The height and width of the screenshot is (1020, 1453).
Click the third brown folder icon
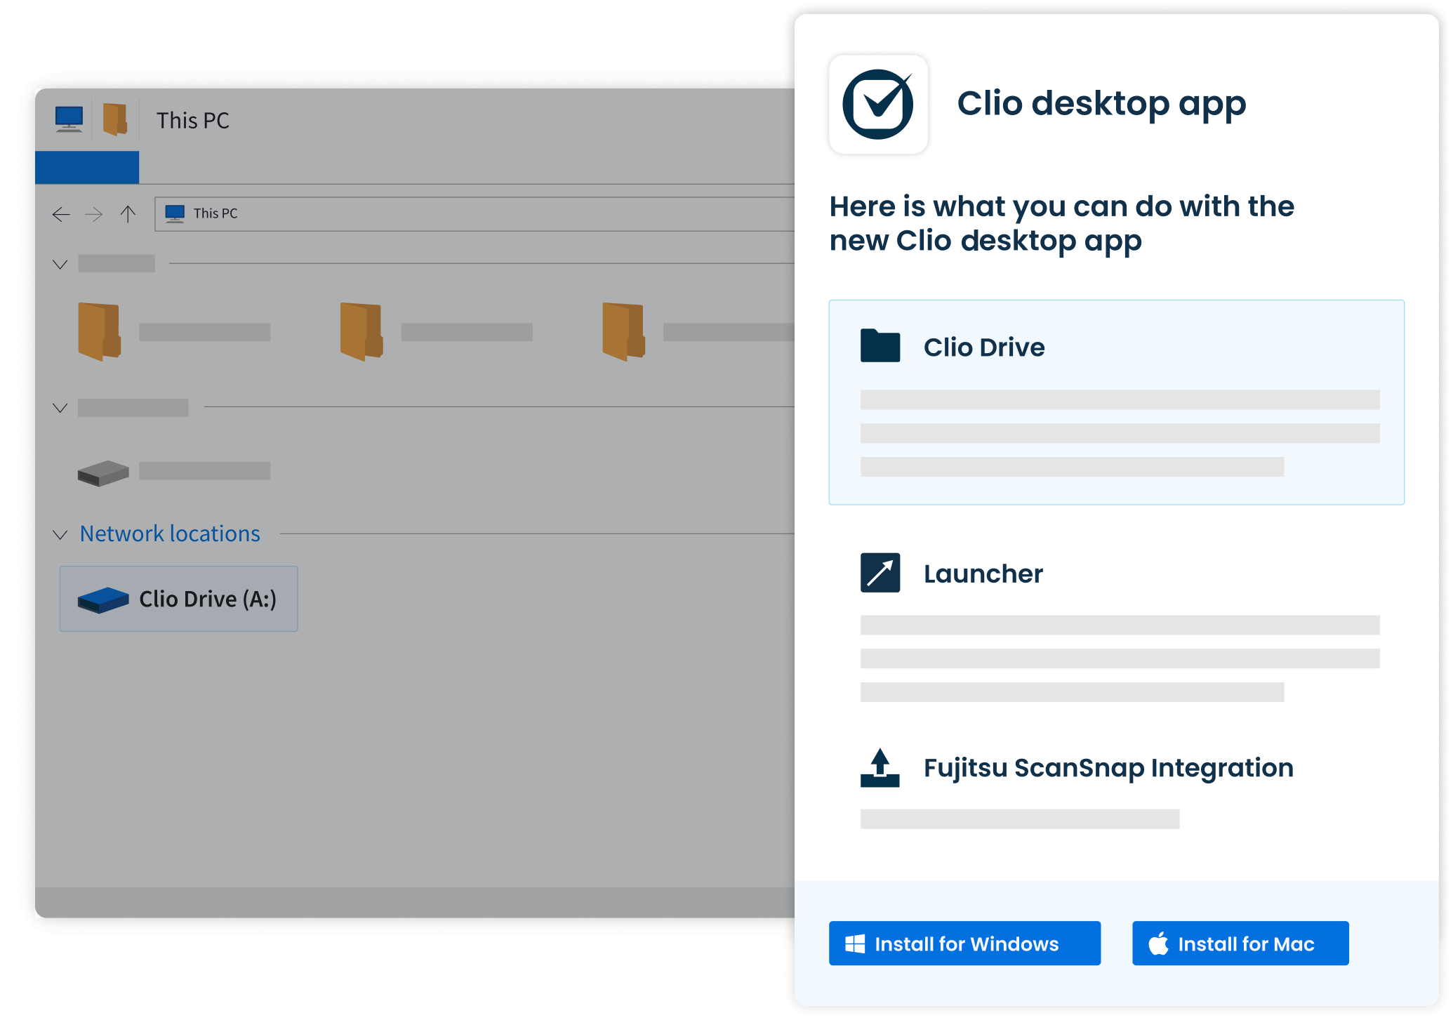point(623,332)
